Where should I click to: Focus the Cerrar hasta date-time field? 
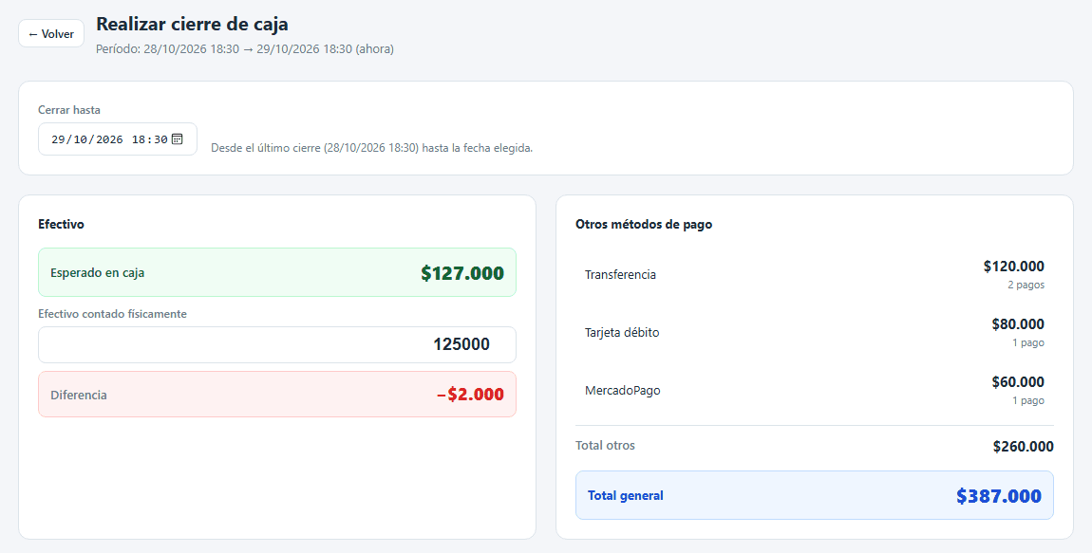click(118, 139)
